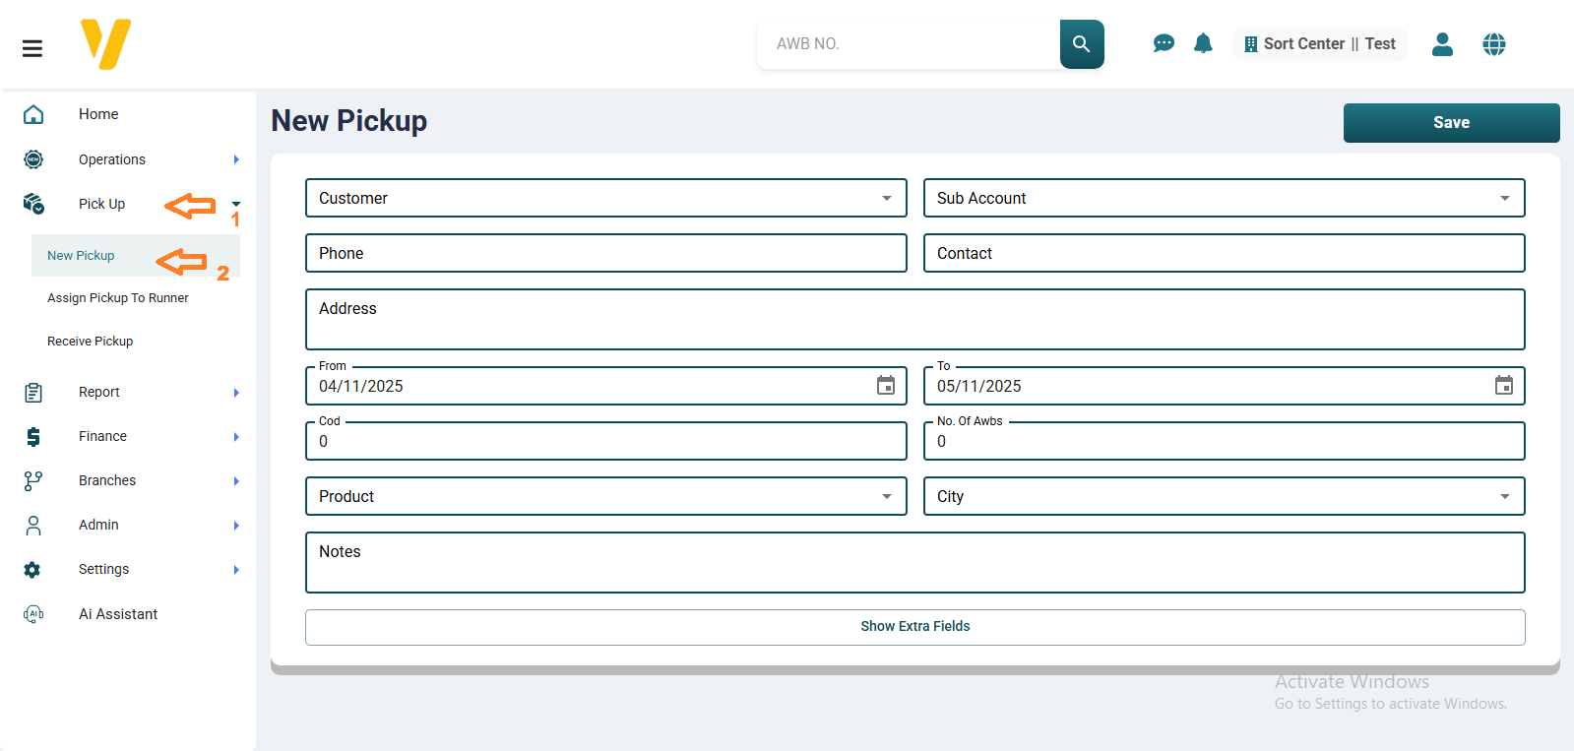Image resolution: width=1574 pixels, height=751 pixels.
Task: Open the hamburger menu icon
Action: (32, 48)
